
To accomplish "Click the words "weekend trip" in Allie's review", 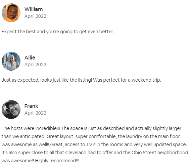I will pyautogui.click(x=146, y=80).
